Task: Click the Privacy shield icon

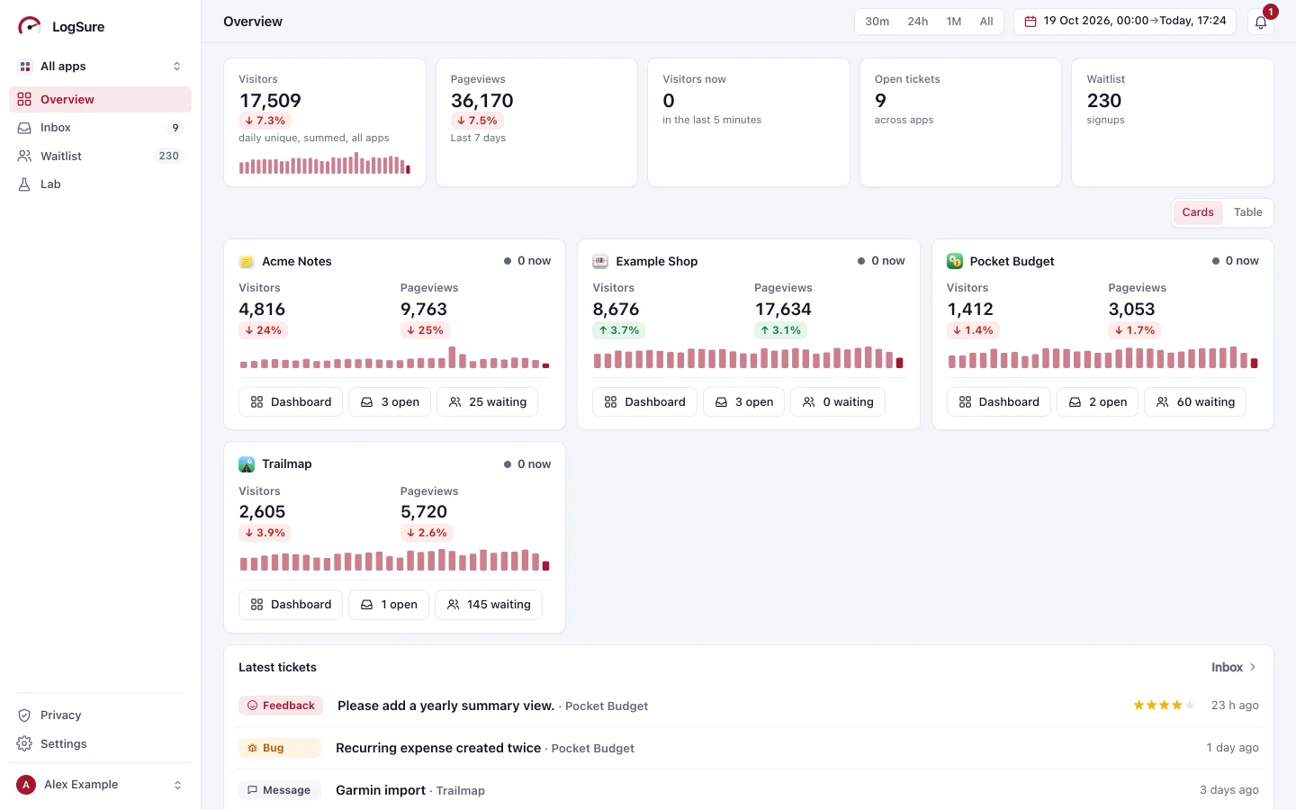Action: pyautogui.click(x=24, y=715)
